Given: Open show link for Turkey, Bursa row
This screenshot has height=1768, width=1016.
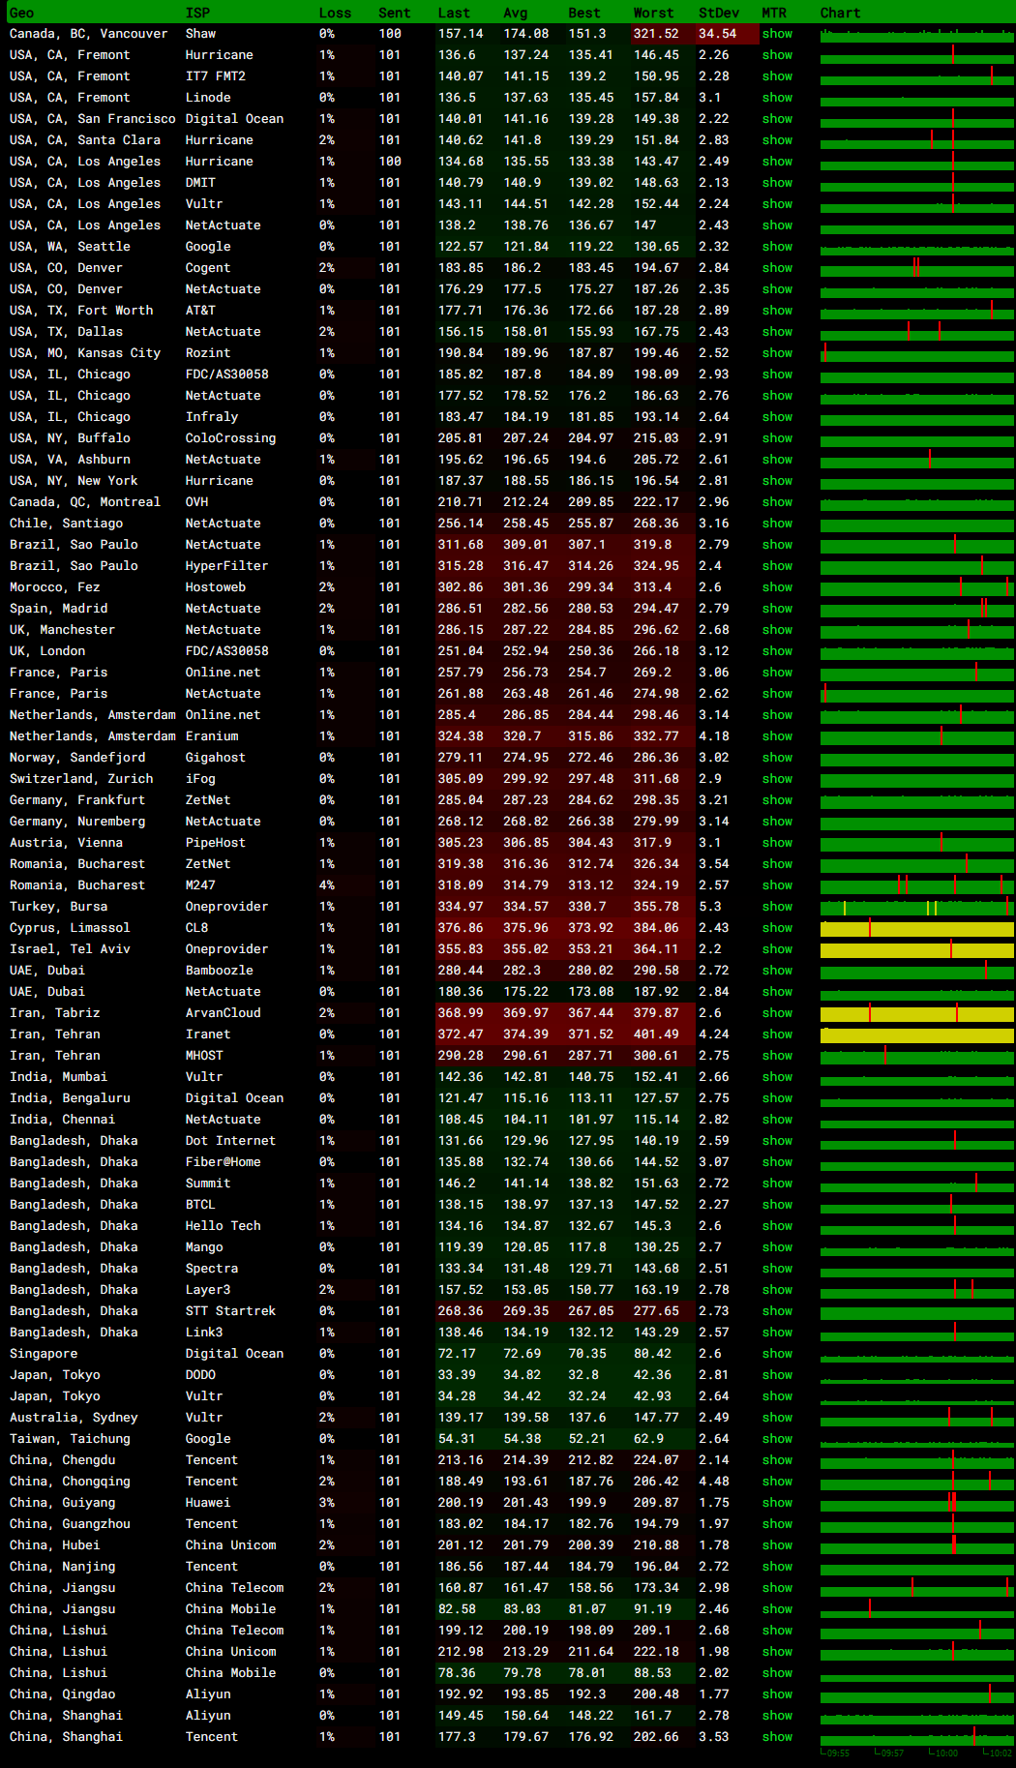Looking at the screenshot, I should point(776,907).
